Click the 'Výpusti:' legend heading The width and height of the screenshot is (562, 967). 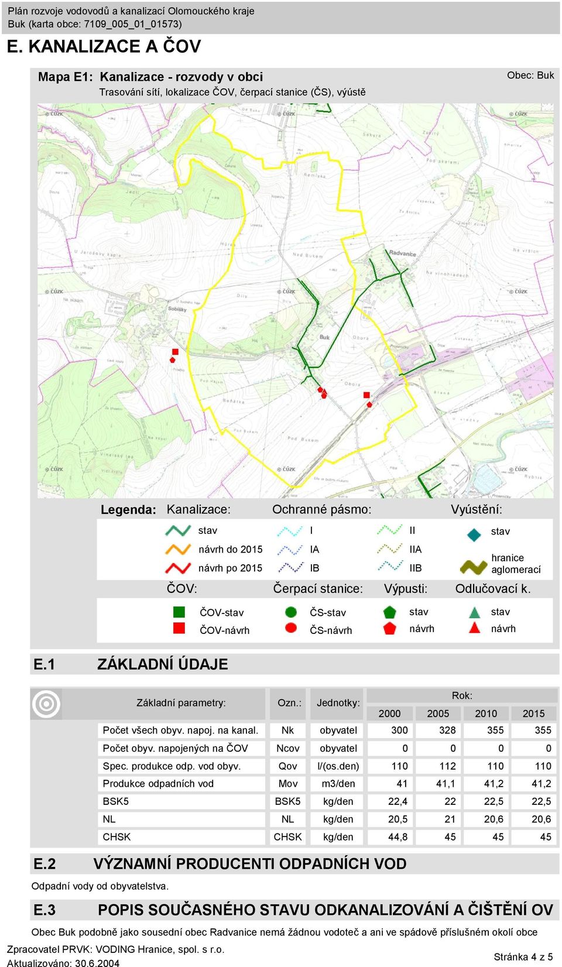(406, 588)
